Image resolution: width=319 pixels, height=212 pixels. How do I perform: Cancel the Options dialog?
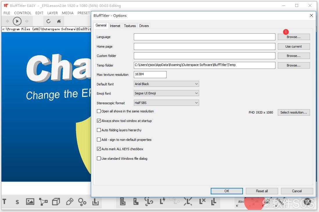click(x=297, y=191)
